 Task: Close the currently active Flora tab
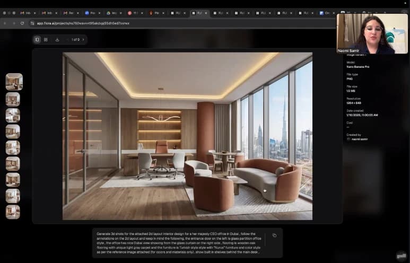tap(206, 13)
